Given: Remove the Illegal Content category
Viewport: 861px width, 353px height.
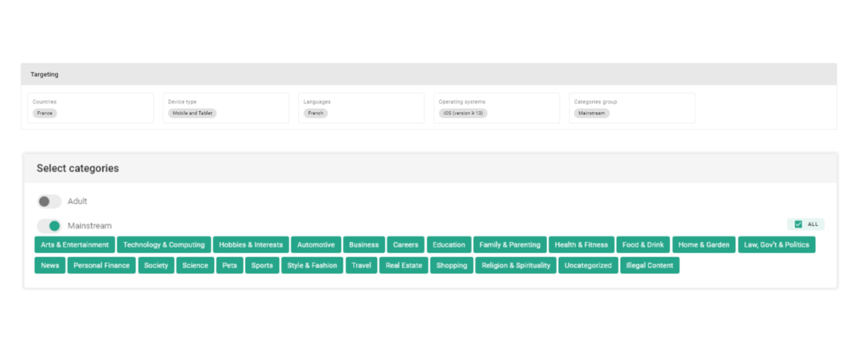Looking at the screenshot, I should [x=649, y=266].
